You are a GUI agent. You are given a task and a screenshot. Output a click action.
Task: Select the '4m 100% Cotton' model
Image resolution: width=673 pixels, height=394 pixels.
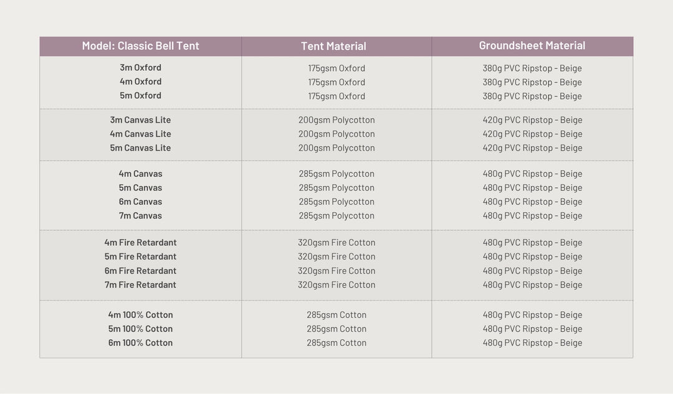coord(140,315)
